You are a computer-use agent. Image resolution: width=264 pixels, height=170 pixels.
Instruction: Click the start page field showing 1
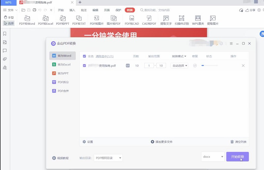click(x=149, y=66)
